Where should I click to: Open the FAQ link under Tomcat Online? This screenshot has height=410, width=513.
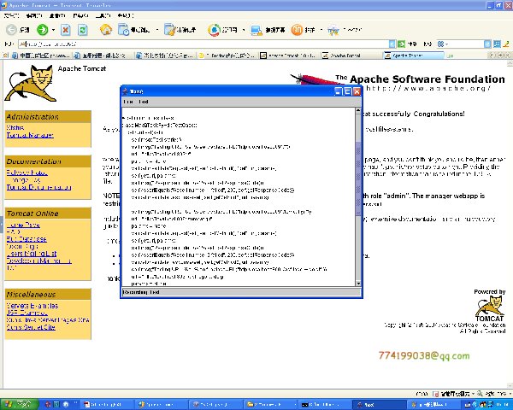point(14,231)
